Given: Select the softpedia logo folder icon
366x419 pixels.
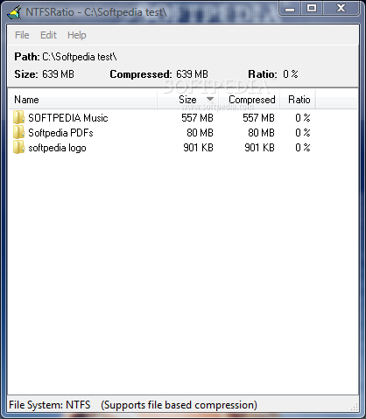Looking at the screenshot, I should coord(19,148).
